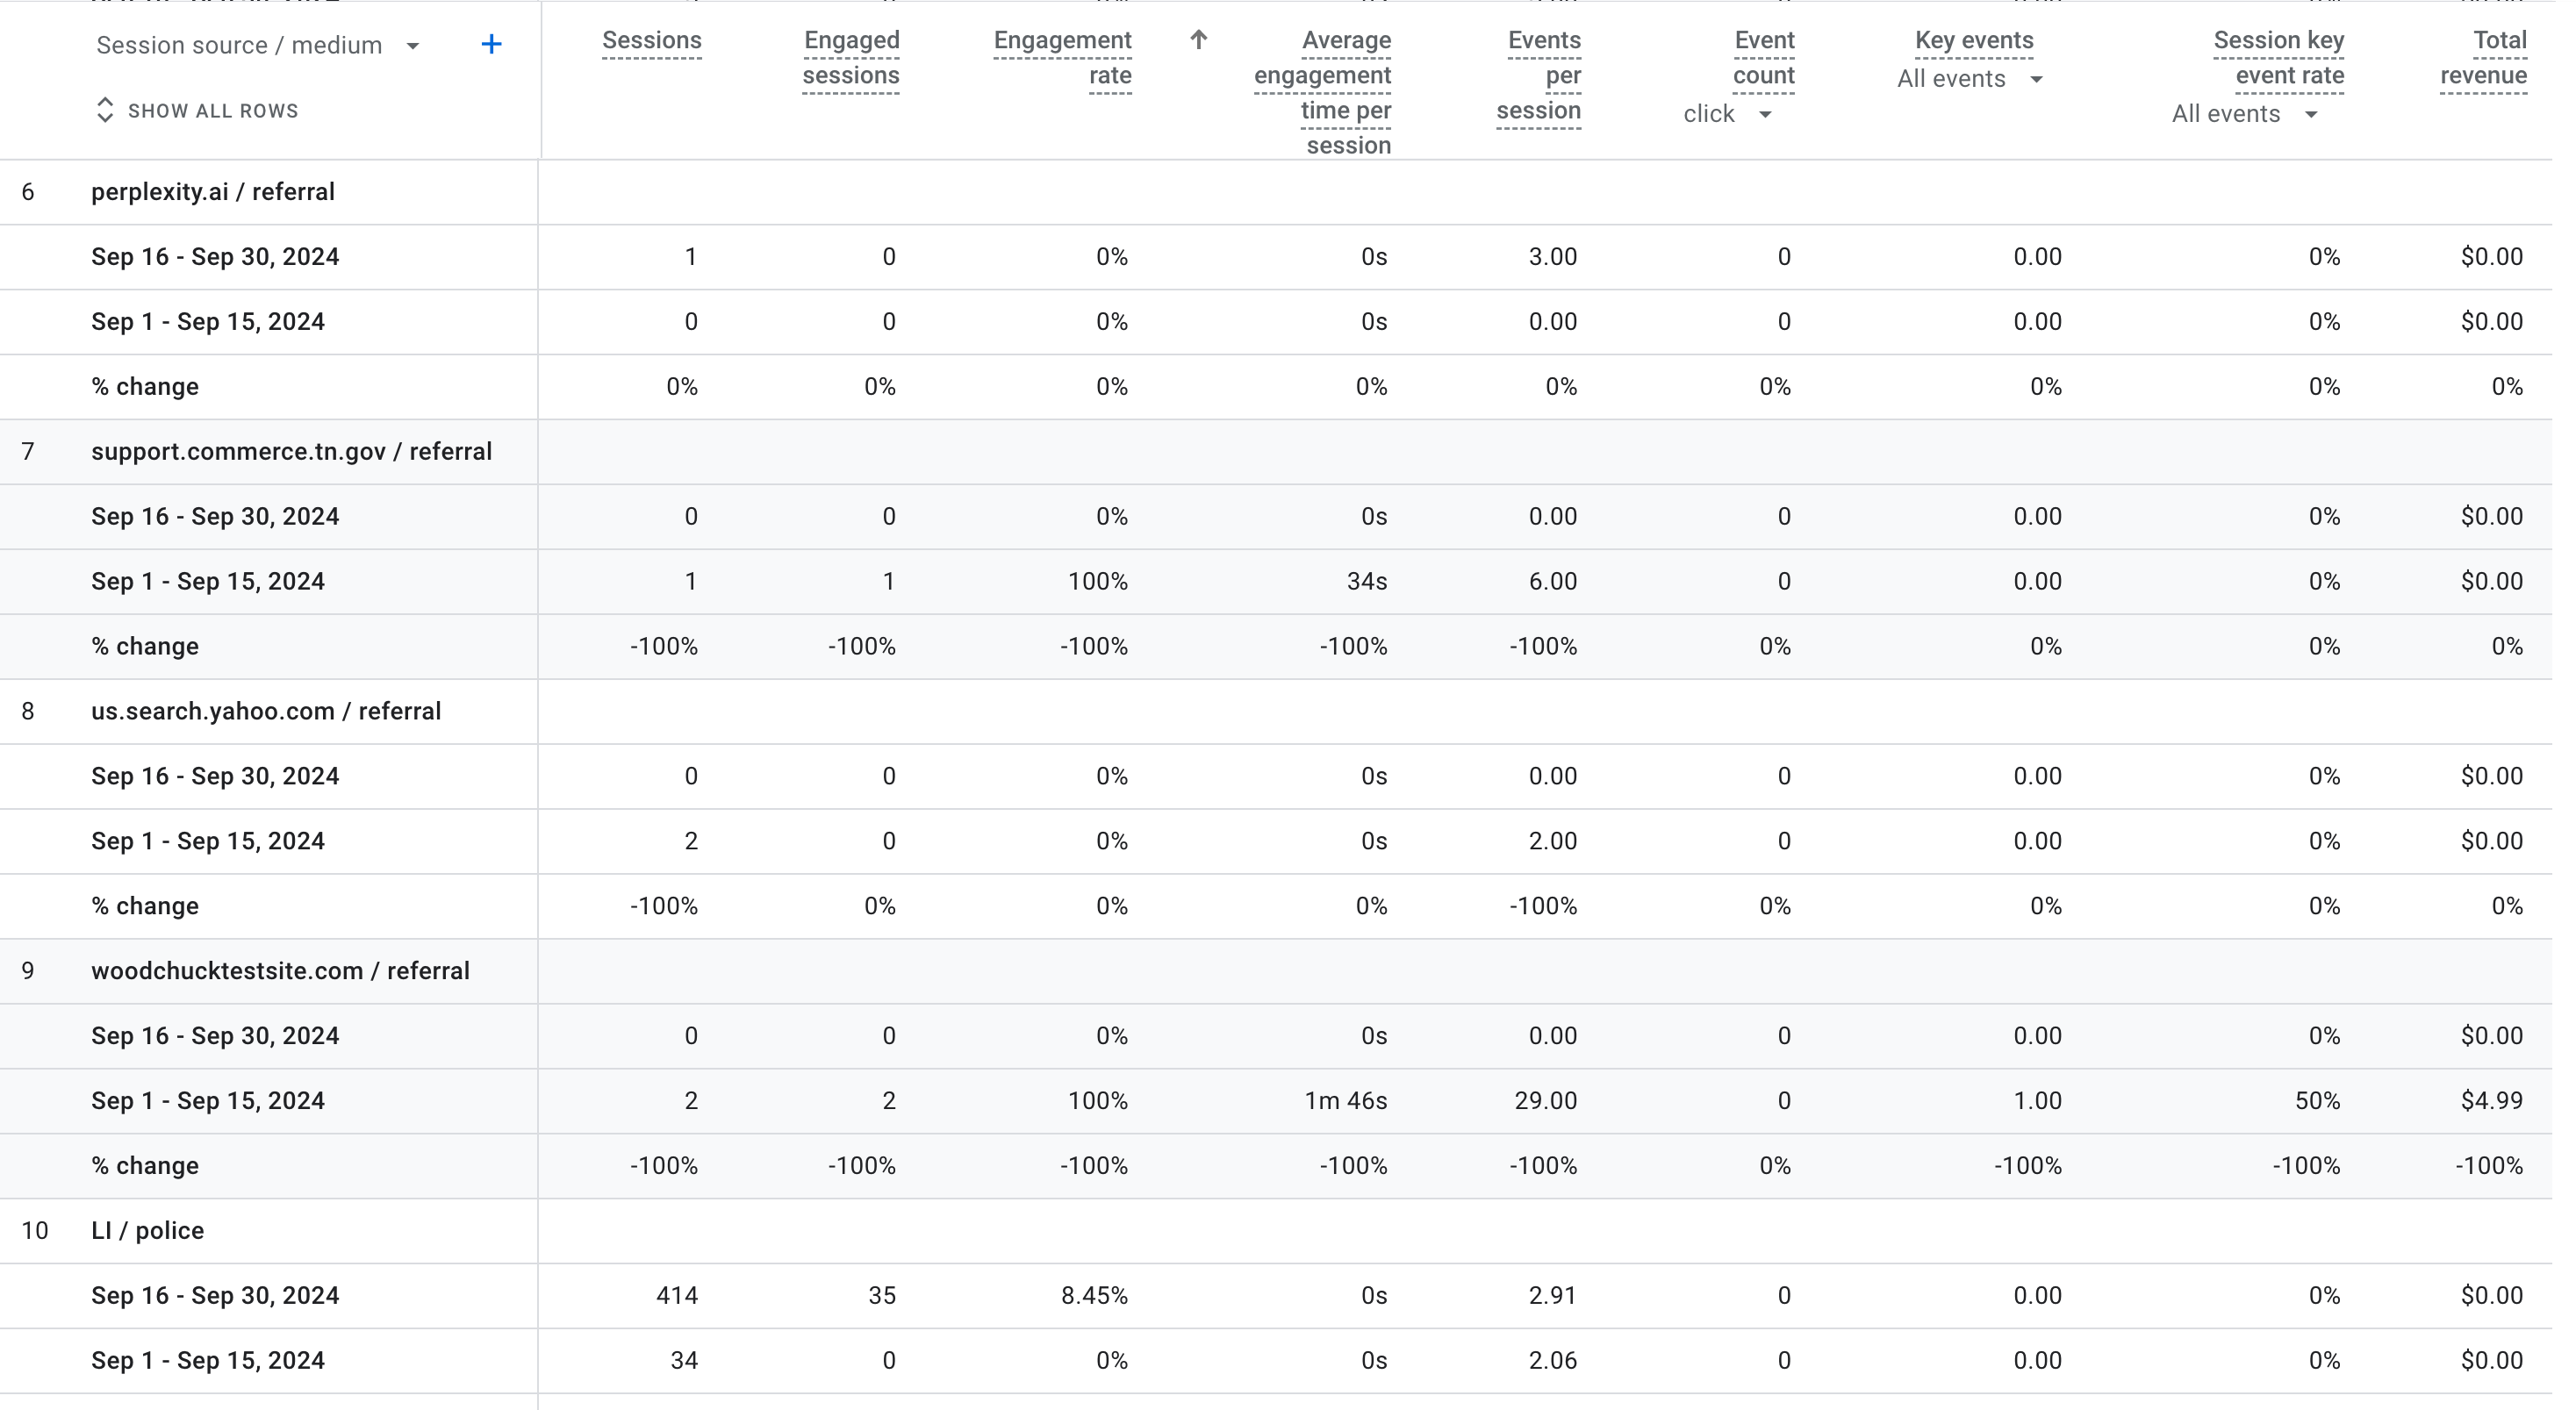
Task: Select us.search.yahoo.com / referral row
Action: (266, 711)
